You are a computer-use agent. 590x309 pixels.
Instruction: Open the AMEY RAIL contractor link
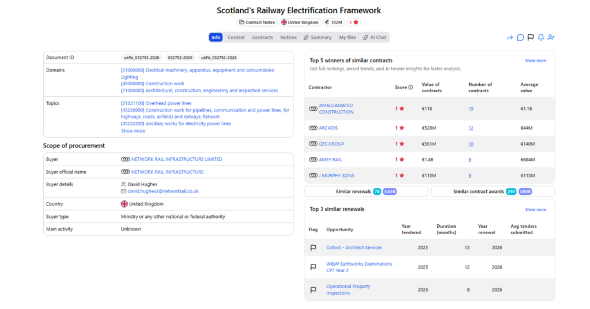coord(330,160)
